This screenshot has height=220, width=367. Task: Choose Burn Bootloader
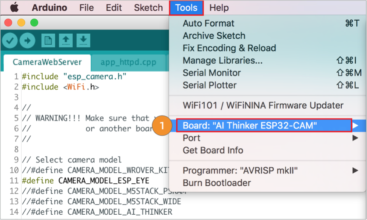coord(216,183)
